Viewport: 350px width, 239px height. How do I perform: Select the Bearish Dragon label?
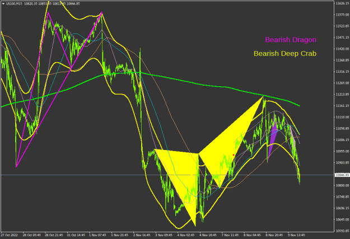291,40
